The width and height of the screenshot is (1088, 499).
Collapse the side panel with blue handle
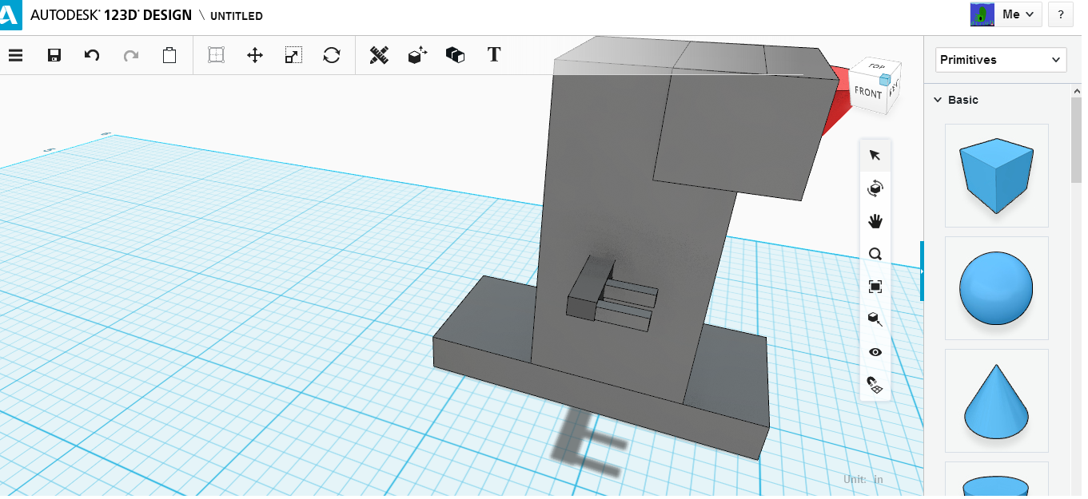point(921,271)
